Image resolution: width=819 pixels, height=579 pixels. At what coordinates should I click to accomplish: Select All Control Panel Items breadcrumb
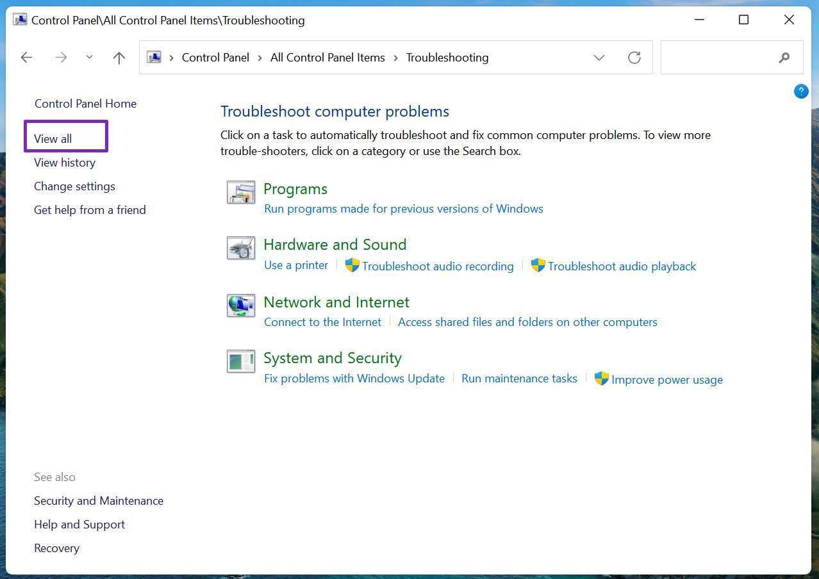(x=327, y=58)
